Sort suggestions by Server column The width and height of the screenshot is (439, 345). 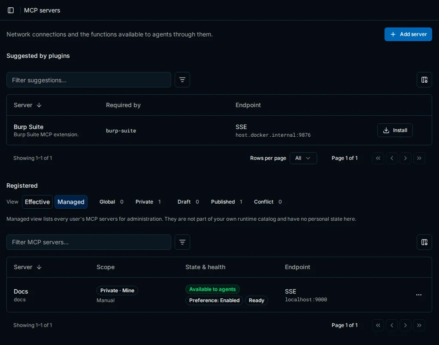click(x=28, y=105)
